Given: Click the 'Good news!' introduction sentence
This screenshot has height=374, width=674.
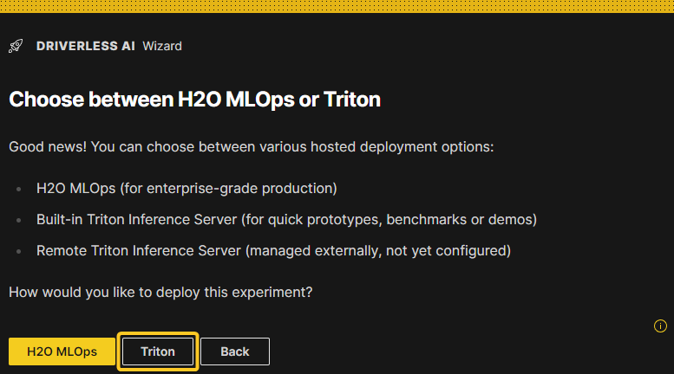Looking at the screenshot, I should click(x=252, y=146).
